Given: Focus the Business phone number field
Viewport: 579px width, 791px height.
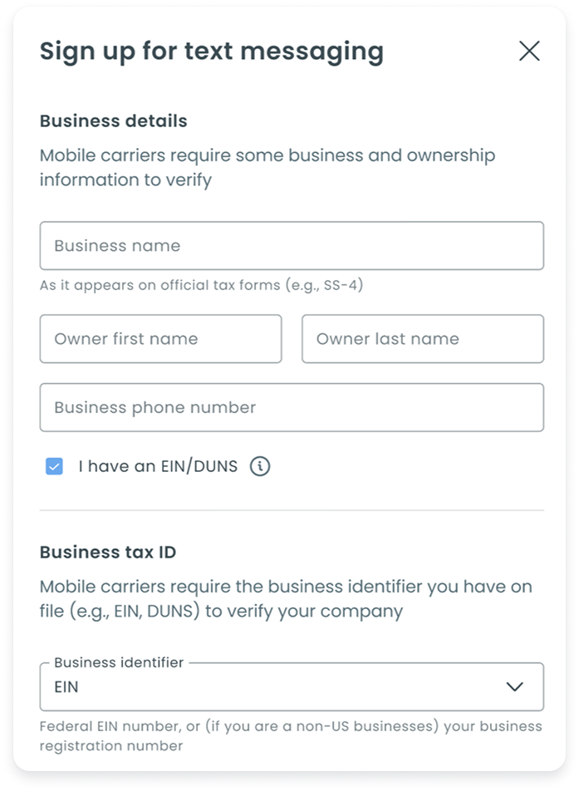Looking at the screenshot, I should pos(292,407).
